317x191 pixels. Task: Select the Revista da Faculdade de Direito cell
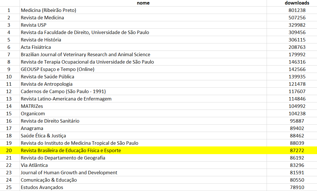(143, 32)
